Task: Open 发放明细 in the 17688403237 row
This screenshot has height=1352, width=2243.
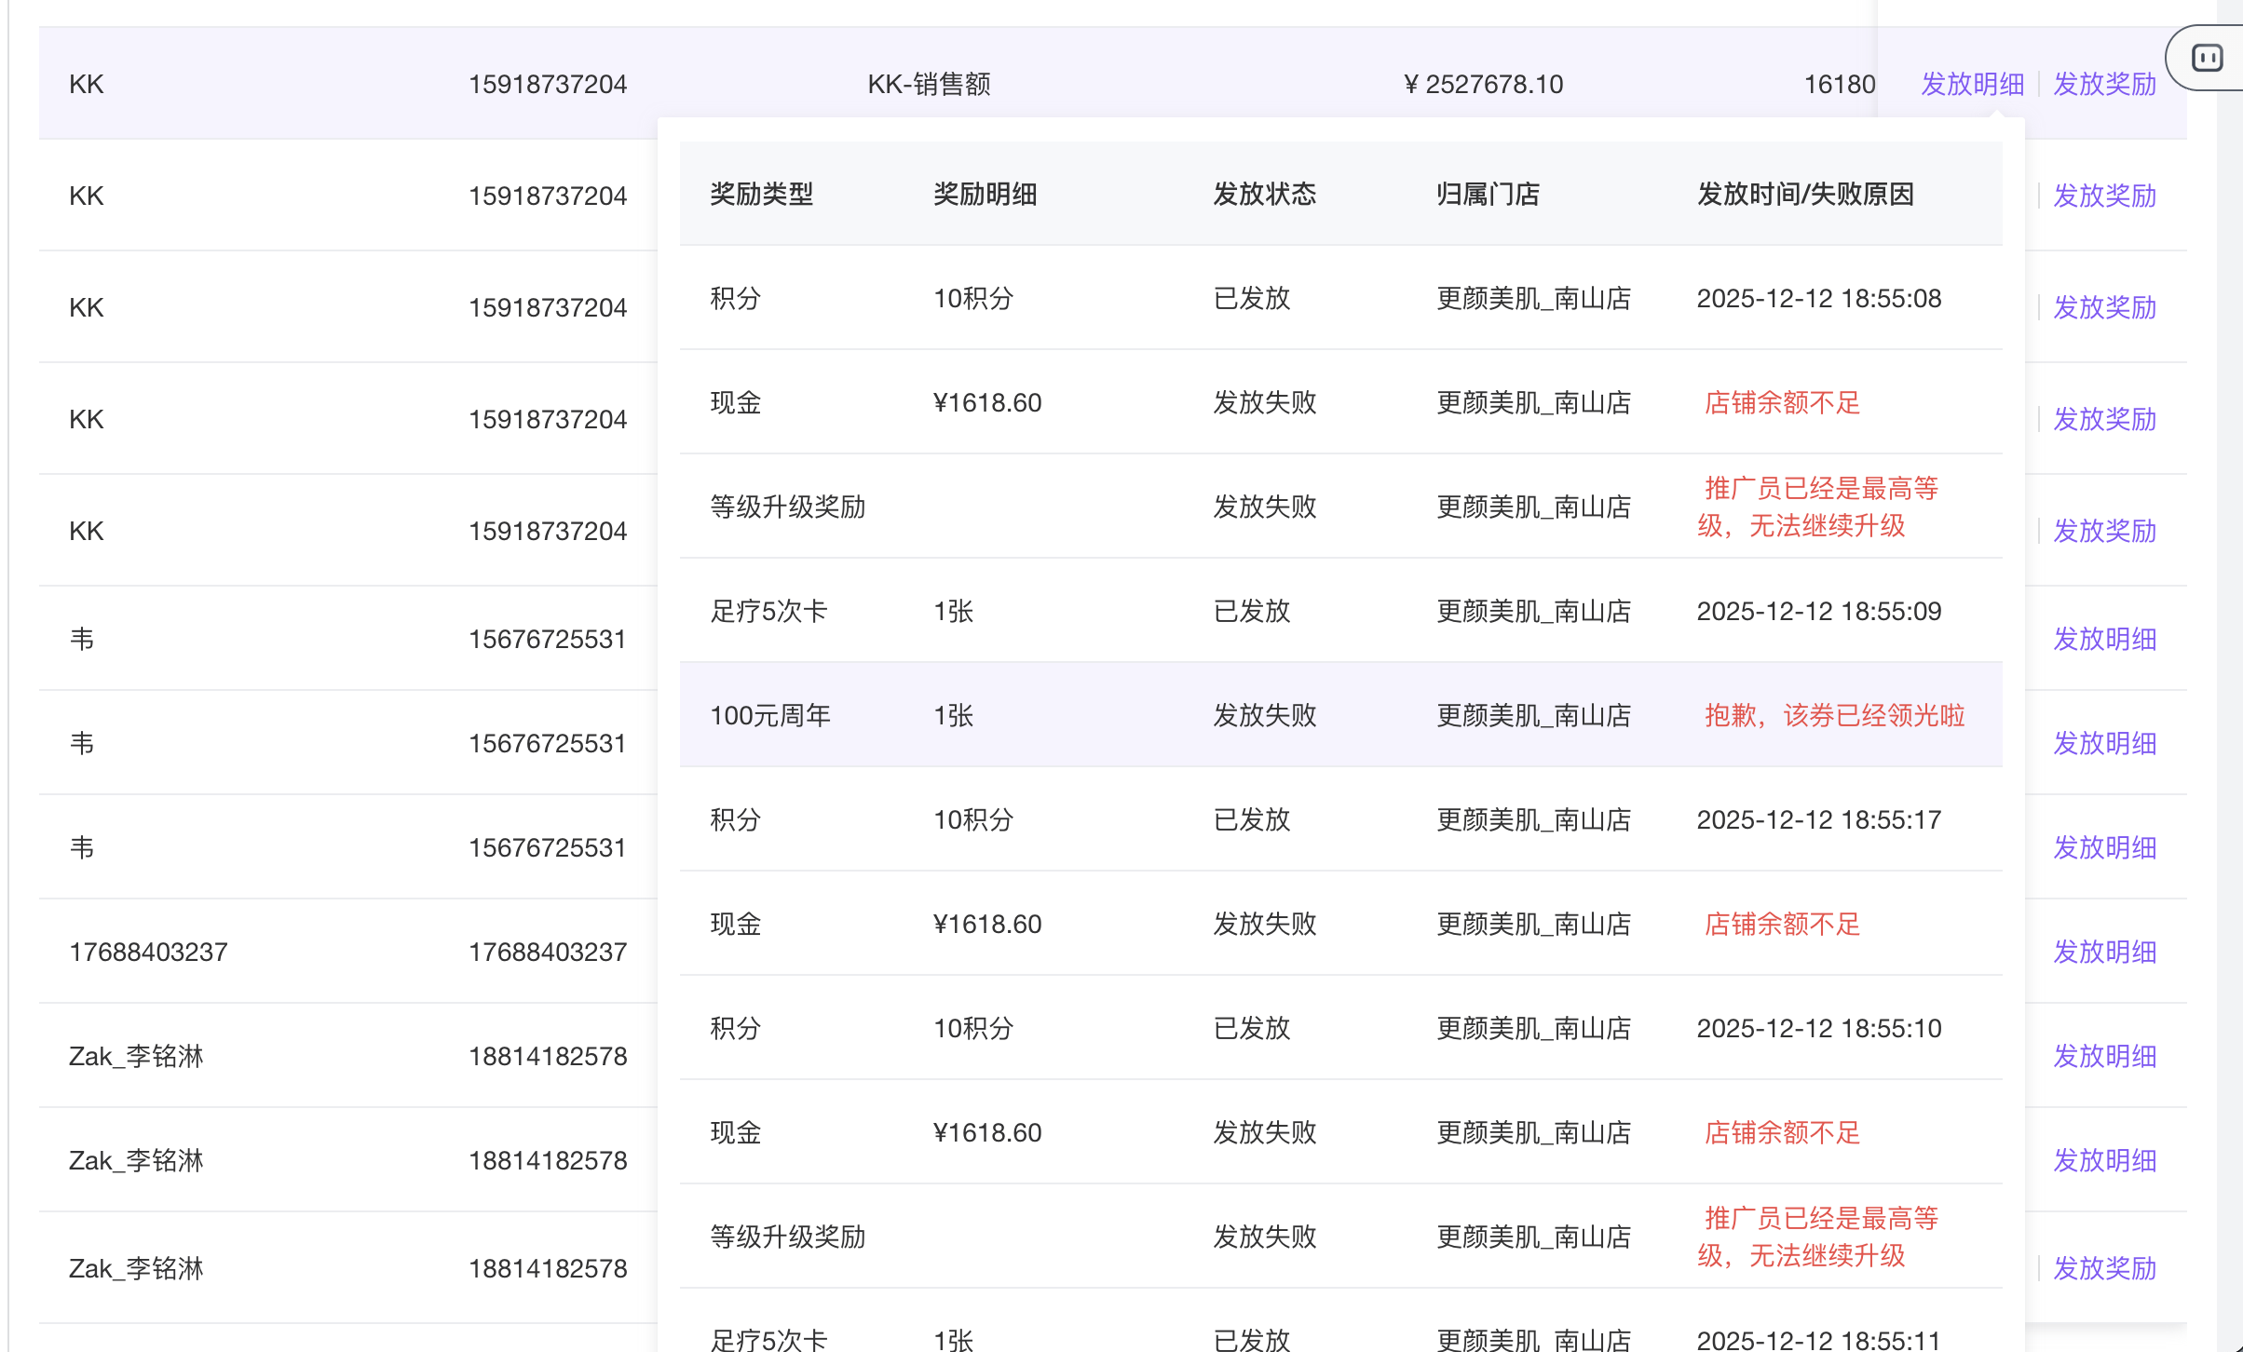Action: coord(2104,952)
